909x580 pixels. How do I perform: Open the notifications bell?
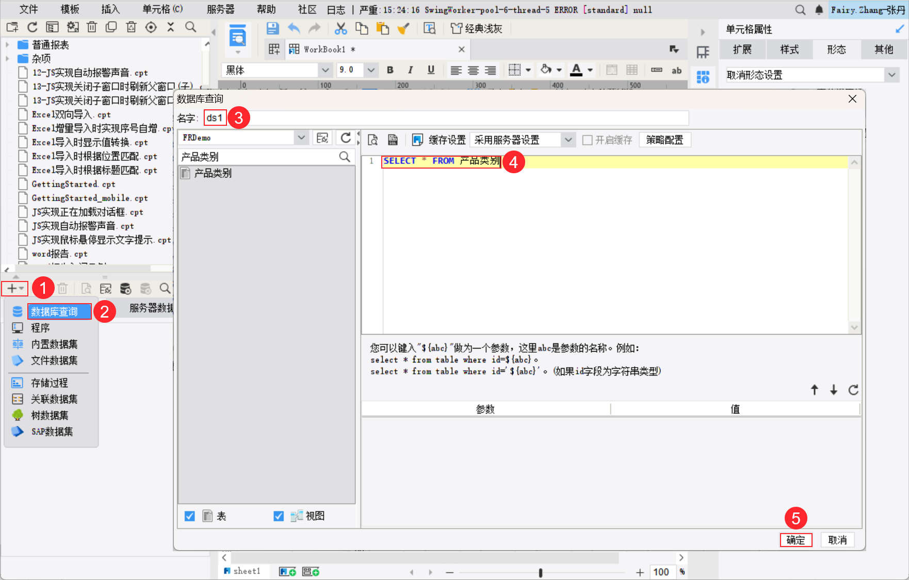pyautogui.click(x=819, y=10)
